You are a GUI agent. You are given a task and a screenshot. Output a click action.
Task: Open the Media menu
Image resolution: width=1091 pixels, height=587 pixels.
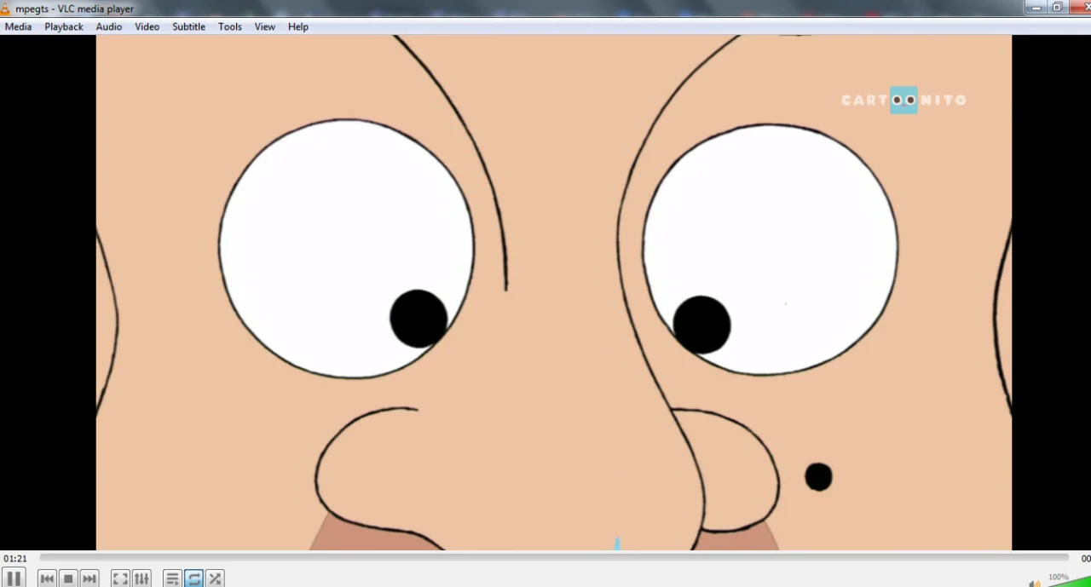(18, 26)
